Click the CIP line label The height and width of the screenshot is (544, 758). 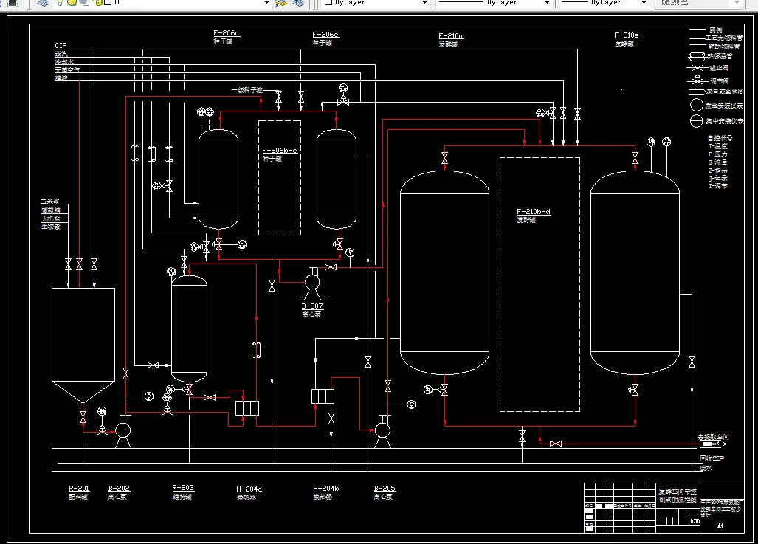tap(61, 46)
